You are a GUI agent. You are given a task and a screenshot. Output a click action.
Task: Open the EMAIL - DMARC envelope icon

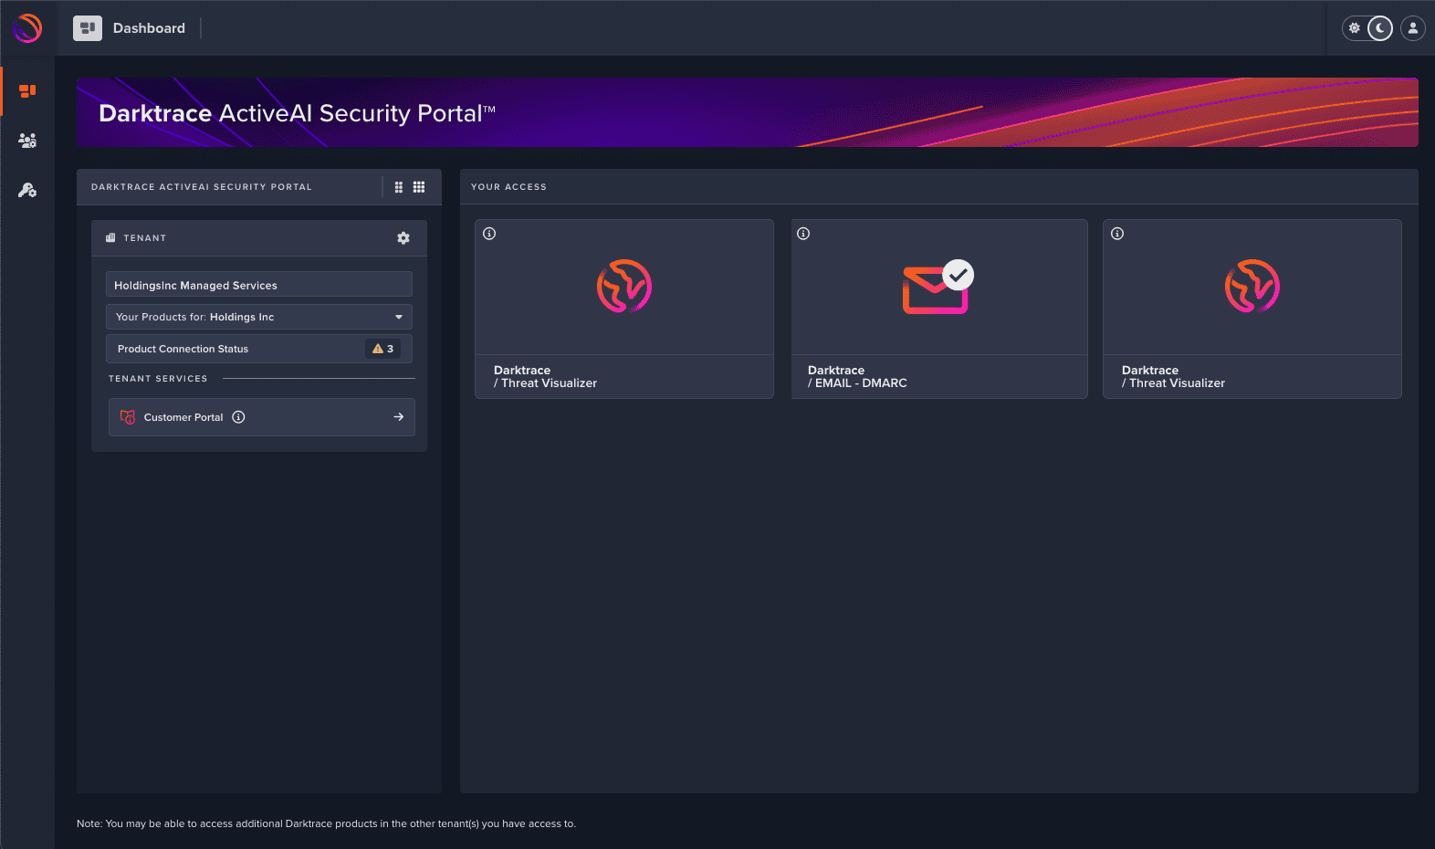pyautogui.click(x=937, y=287)
